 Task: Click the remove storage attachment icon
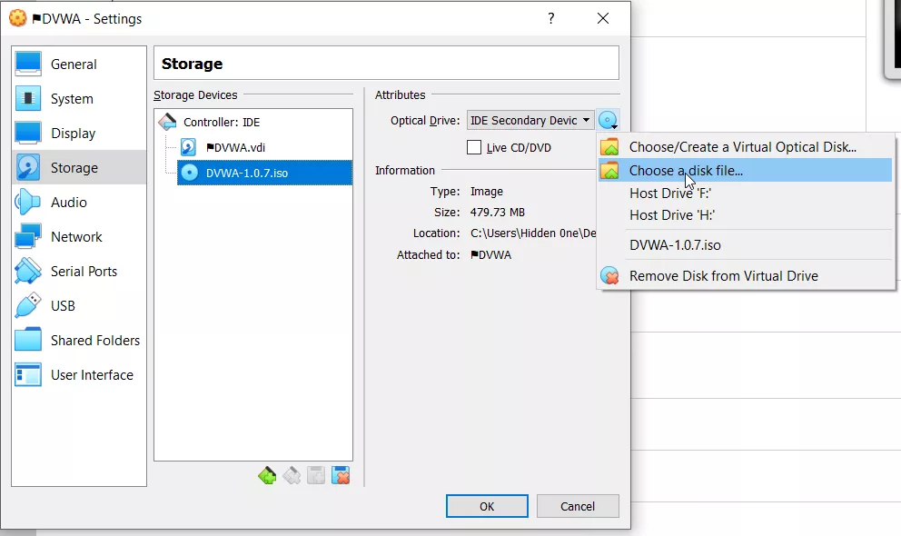pos(341,476)
